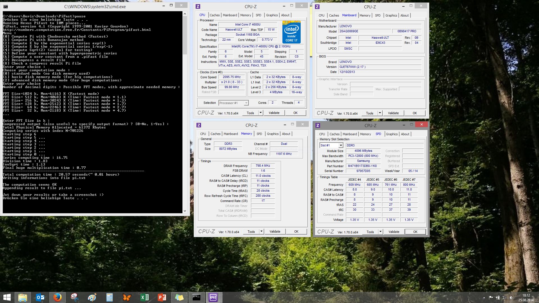Select part number M471B5173DB0-YK0

click(363, 166)
